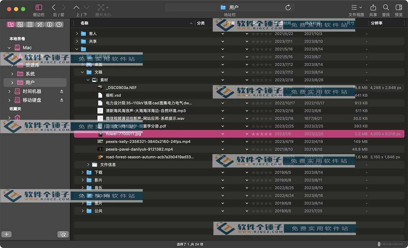
Task: Click the 移动硬盘 drive icon
Action: point(17,100)
